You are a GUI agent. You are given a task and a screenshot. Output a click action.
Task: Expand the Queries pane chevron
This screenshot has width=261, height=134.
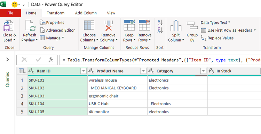point(8,59)
